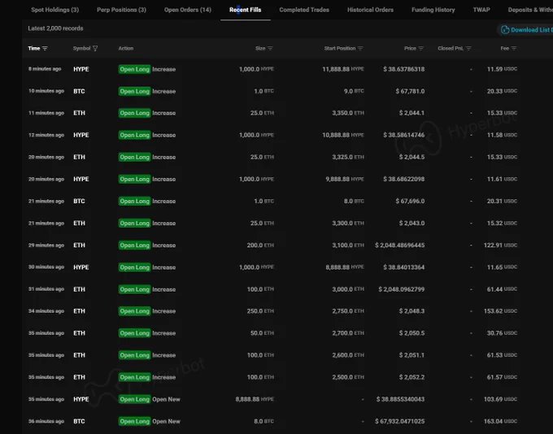The height and width of the screenshot is (434, 553).
Task: Sort by the Time column icon
Action: 45,48
